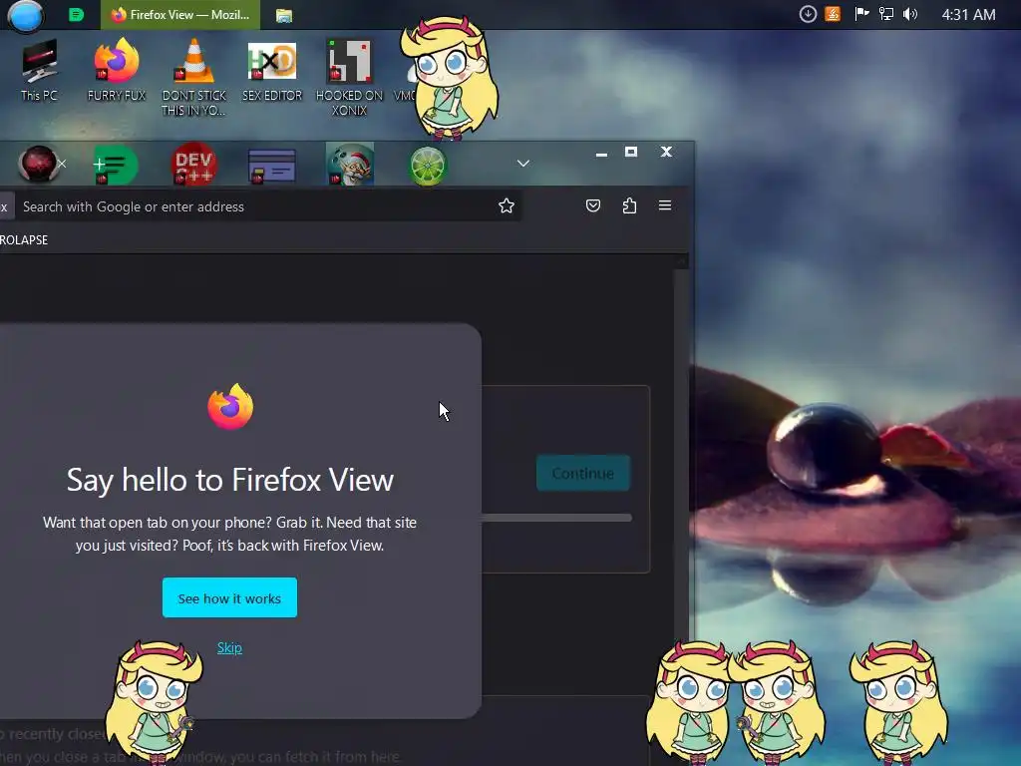Open the Firefox hamburger application menu
1021x766 pixels.
pyautogui.click(x=665, y=205)
